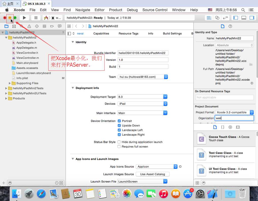Open the symbol navigator
The image size is (258, 201).
14,26
